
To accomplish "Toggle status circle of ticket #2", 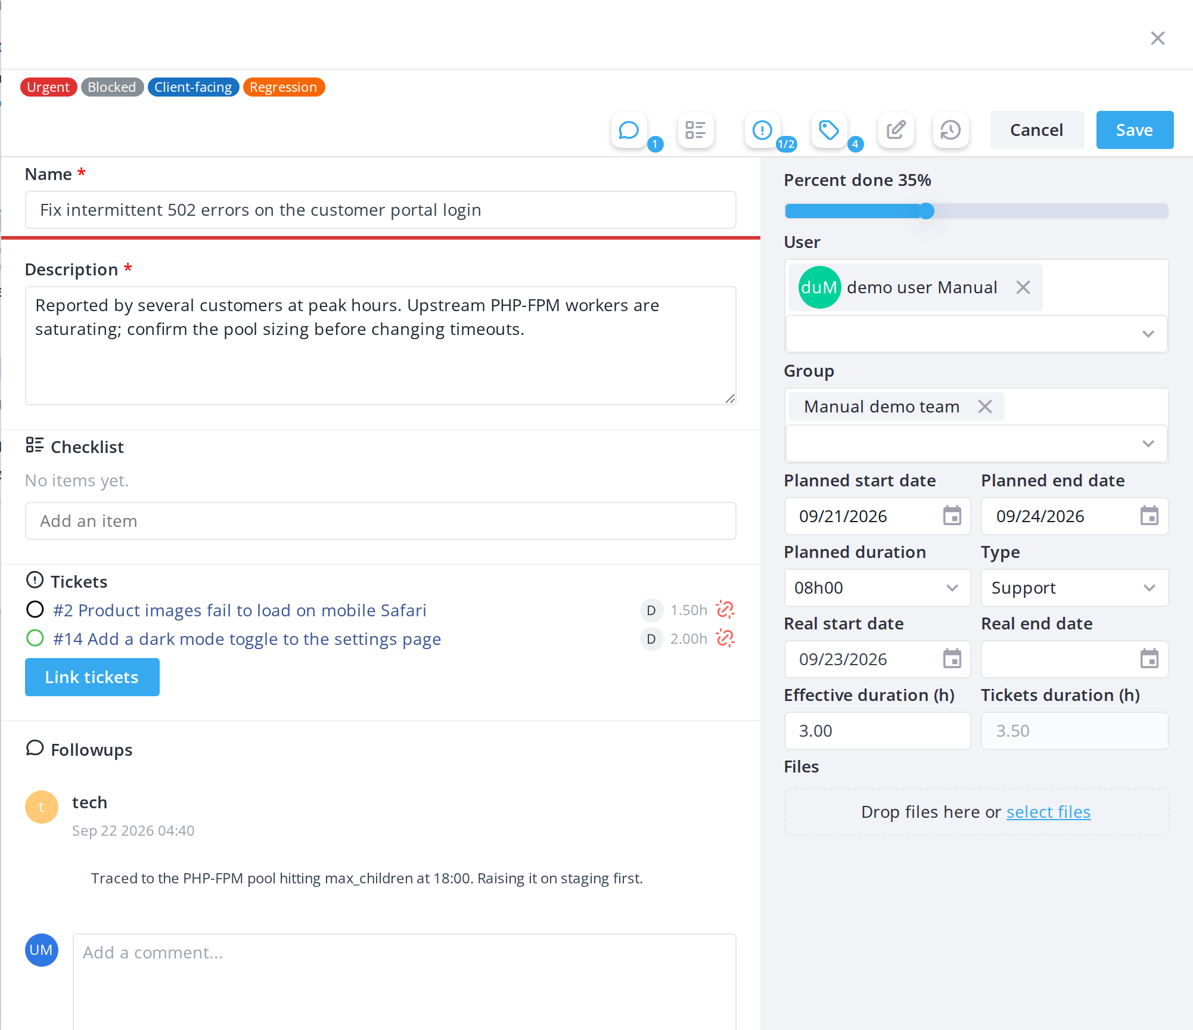I will [x=35, y=609].
